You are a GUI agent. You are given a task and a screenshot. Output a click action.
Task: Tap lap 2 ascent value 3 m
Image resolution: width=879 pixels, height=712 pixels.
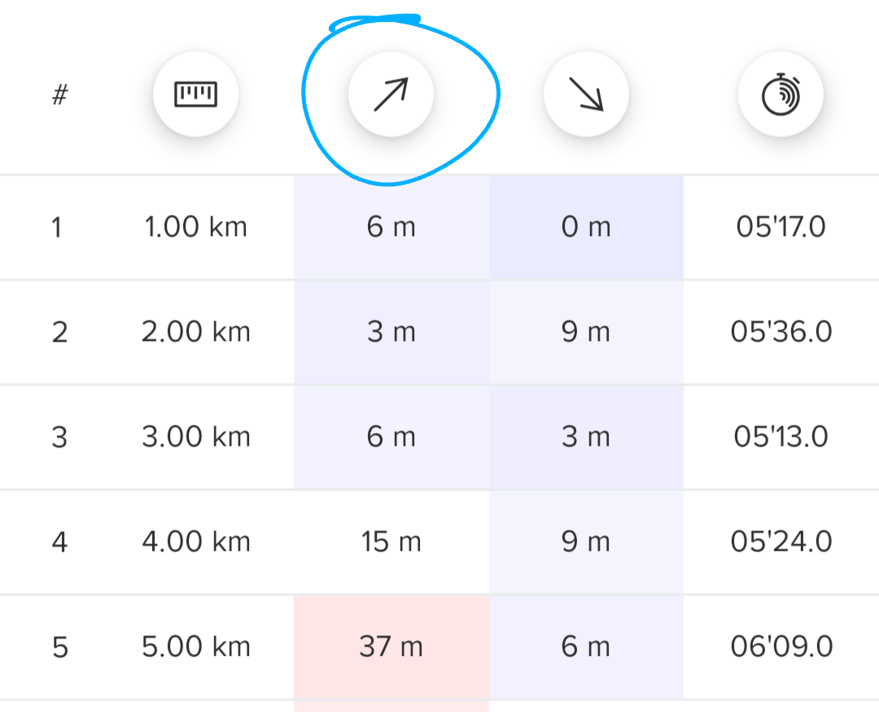[391, 332]
